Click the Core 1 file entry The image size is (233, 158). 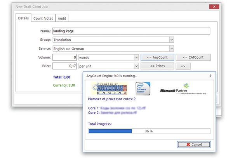click(x=117, y=108)
